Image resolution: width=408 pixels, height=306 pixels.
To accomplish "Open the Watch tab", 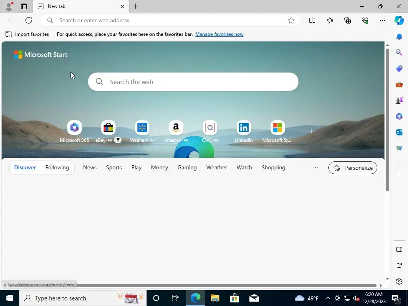I will (x=244, y=168).
